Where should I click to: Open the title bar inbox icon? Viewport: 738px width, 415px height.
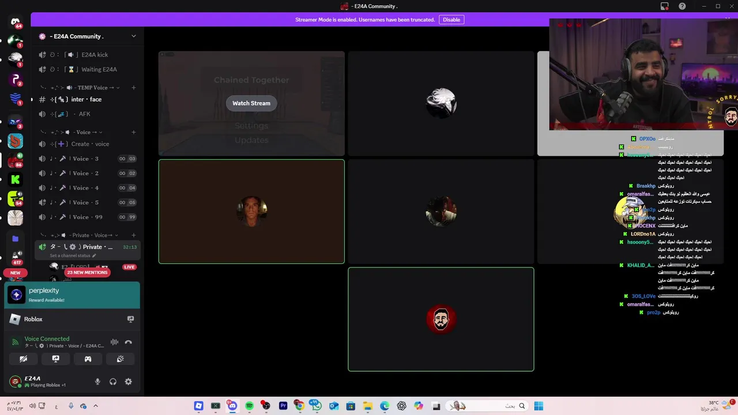[664, 6]
